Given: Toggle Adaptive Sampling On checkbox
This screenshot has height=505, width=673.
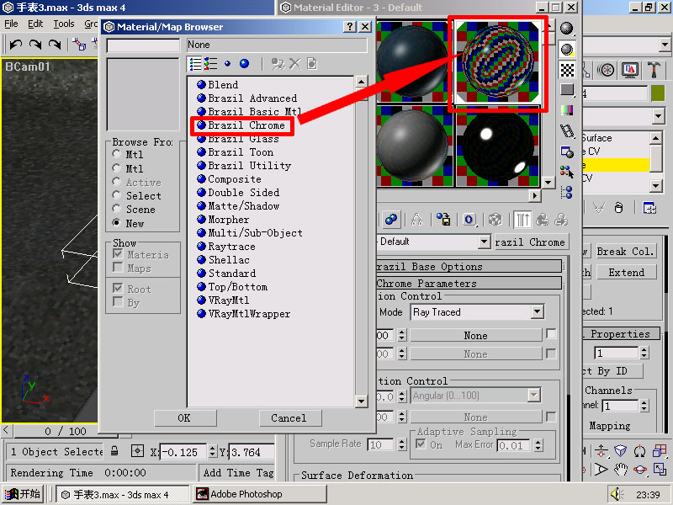Looking at the screenshot, I should (421, 444).
